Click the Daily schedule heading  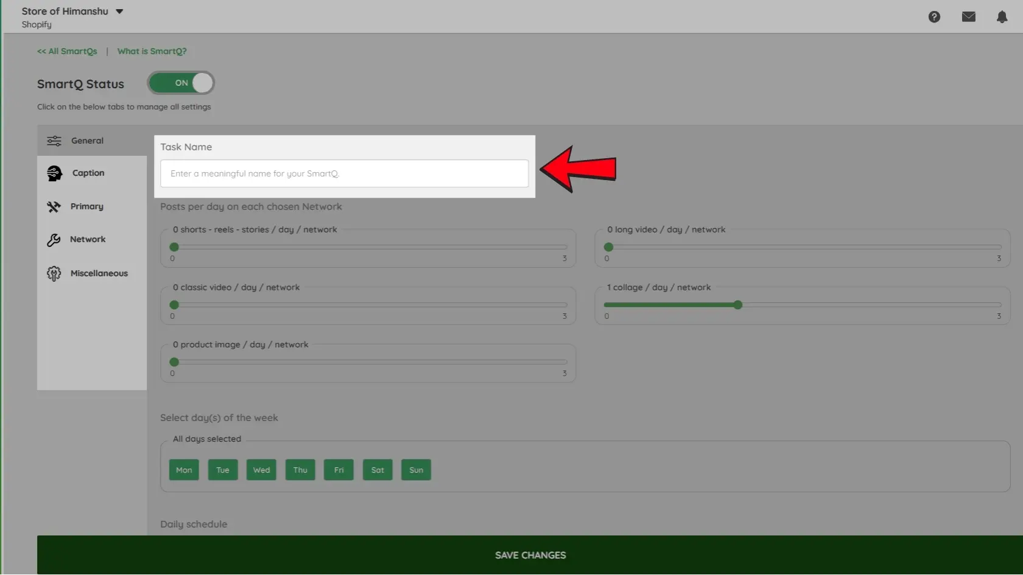coord(194,524)
